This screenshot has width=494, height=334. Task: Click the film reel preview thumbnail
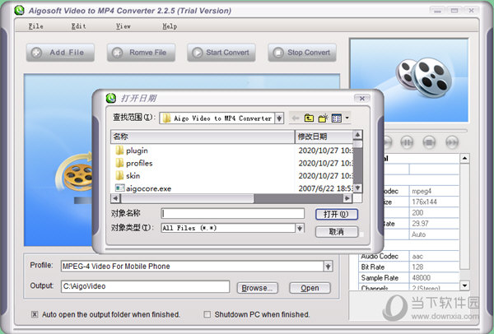coord(409,81)
